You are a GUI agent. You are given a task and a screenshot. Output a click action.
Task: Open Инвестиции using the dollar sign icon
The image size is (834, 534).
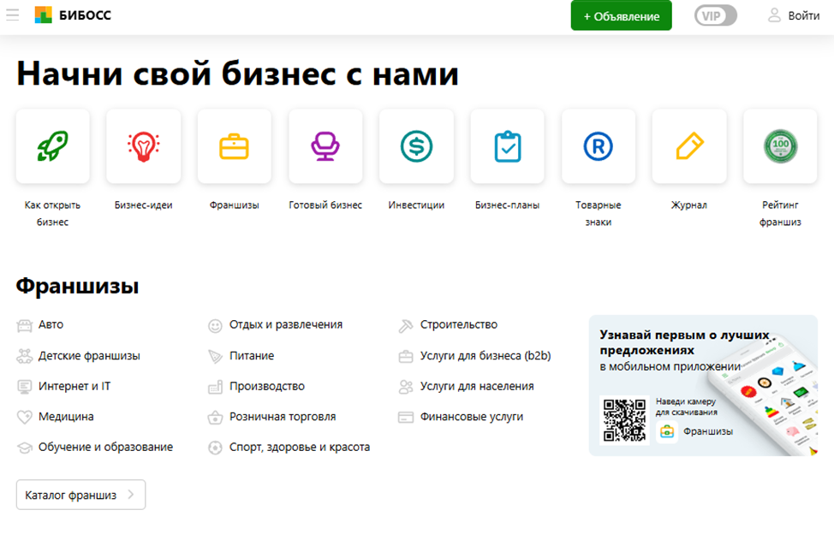(x=416, y=145)
